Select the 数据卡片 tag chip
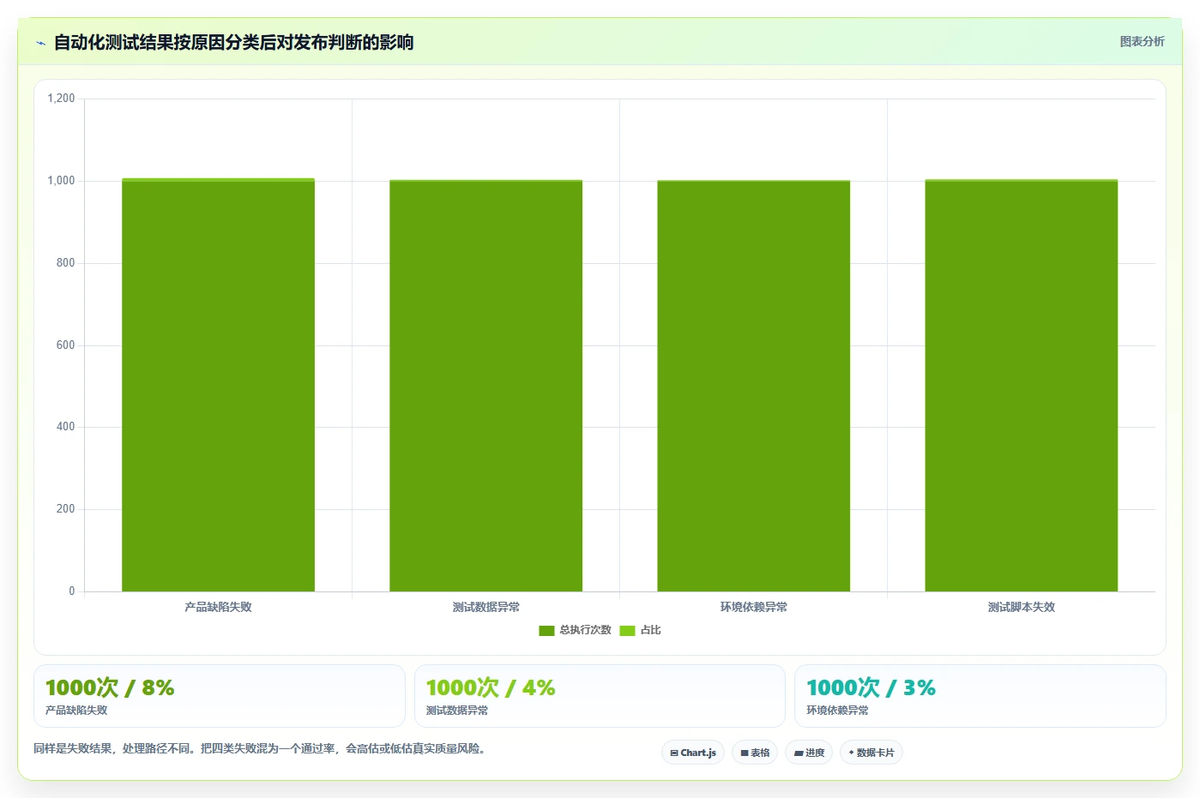Viewport: 1200px width, 798px height. (871, 753)
